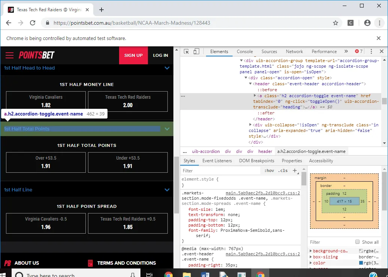This screenshot has height=277, width=388.
Task: Select Over +53.5 at 1.91
Action: 46,163
